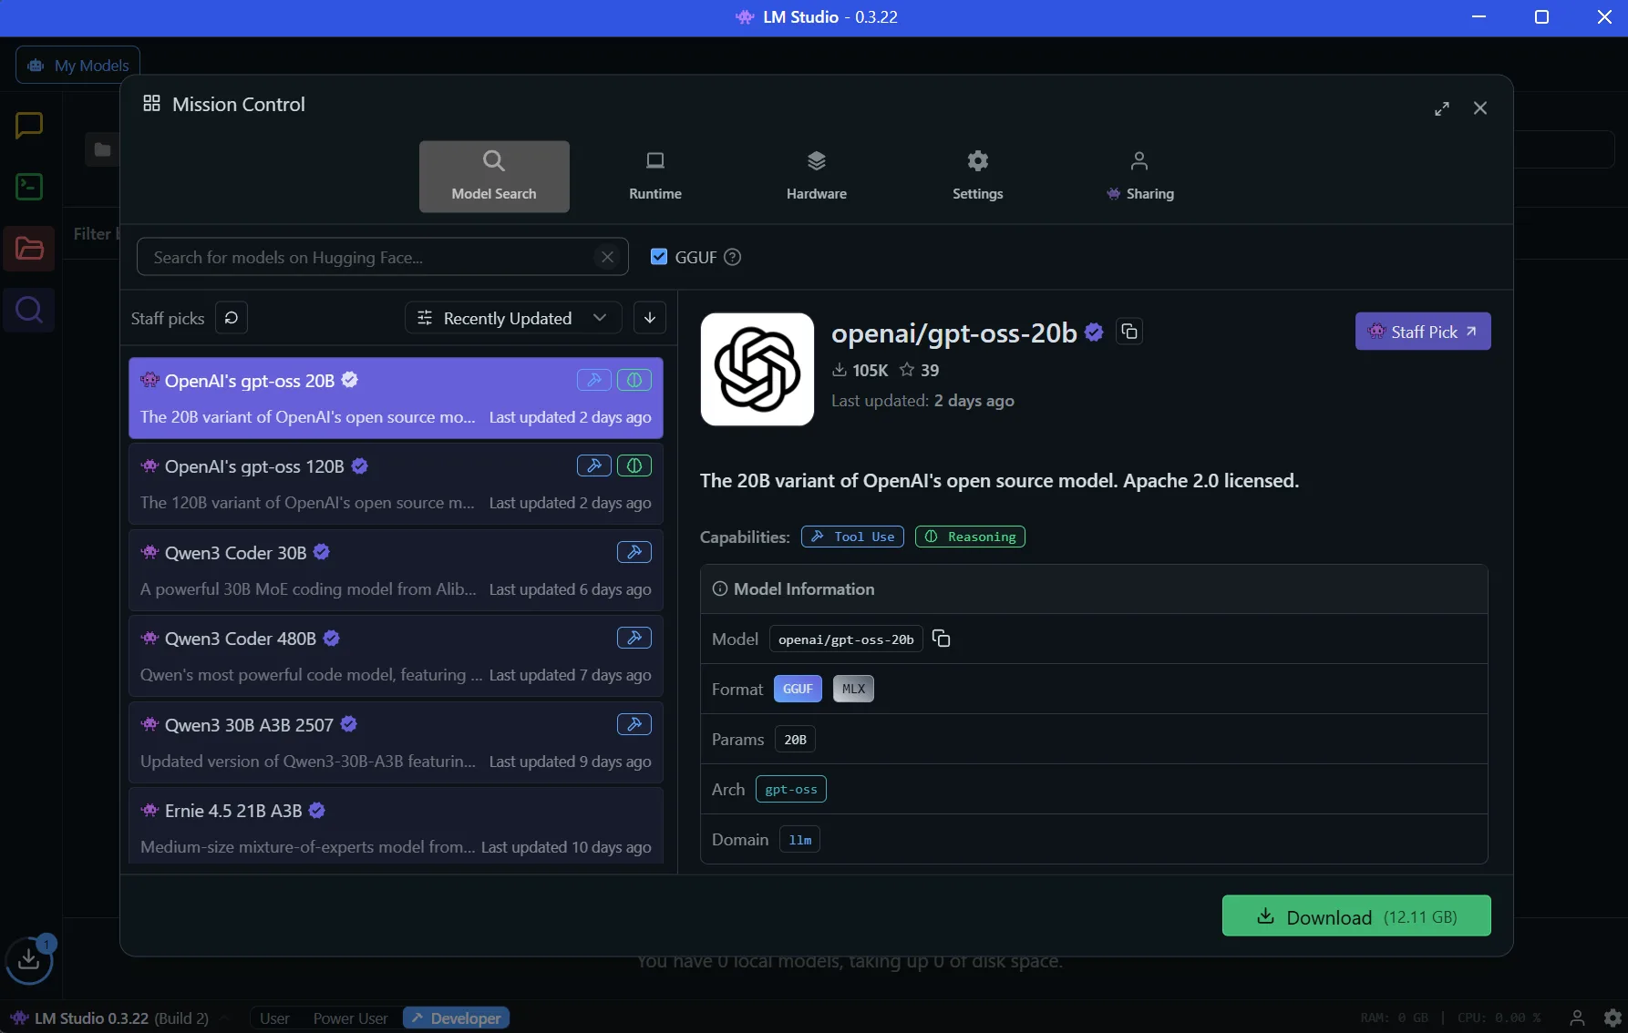Click reasoning icon on gpt-oss 20B row

click(634, 380)
